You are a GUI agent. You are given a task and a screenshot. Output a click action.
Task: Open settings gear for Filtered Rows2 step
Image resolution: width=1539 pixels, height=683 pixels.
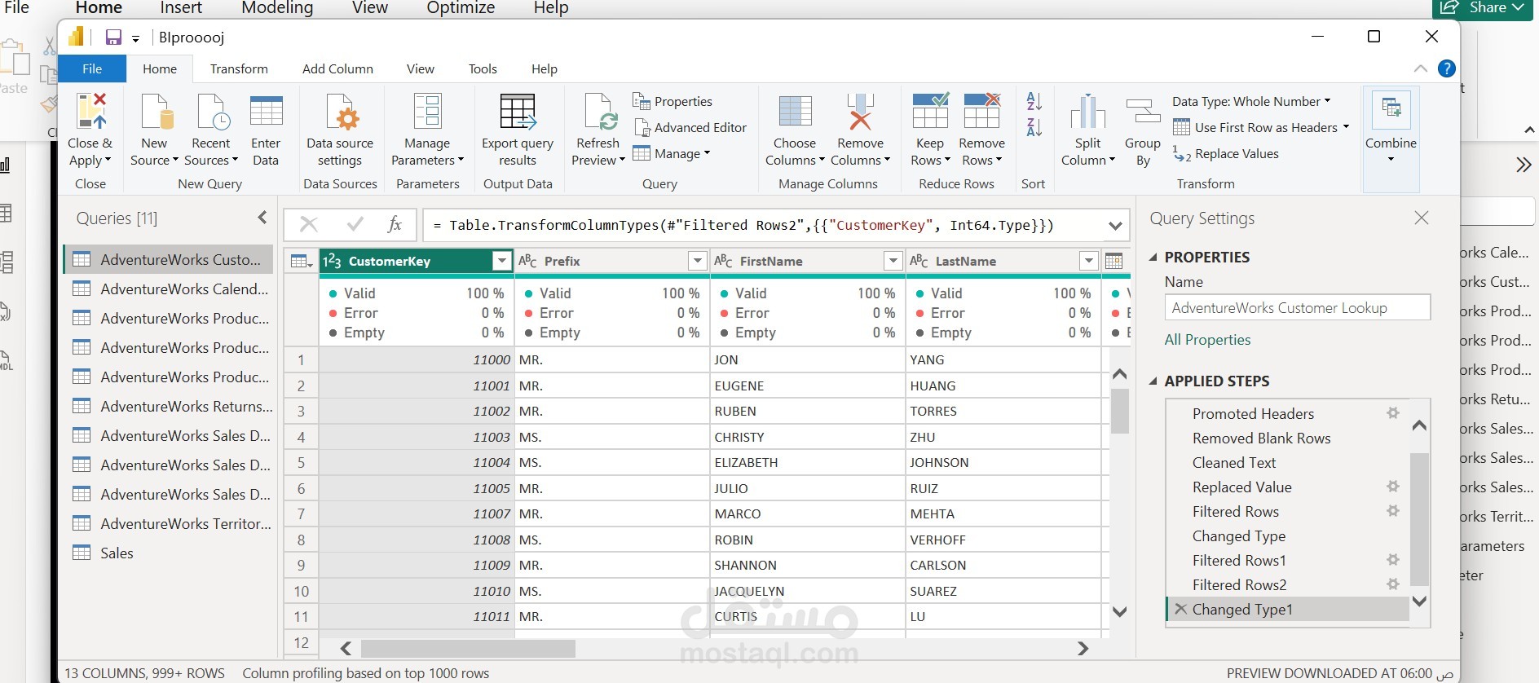tap(1393, 584)
